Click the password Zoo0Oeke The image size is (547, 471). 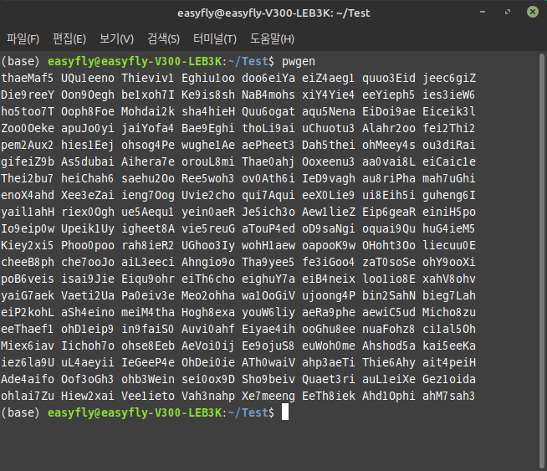coord(28,128)
